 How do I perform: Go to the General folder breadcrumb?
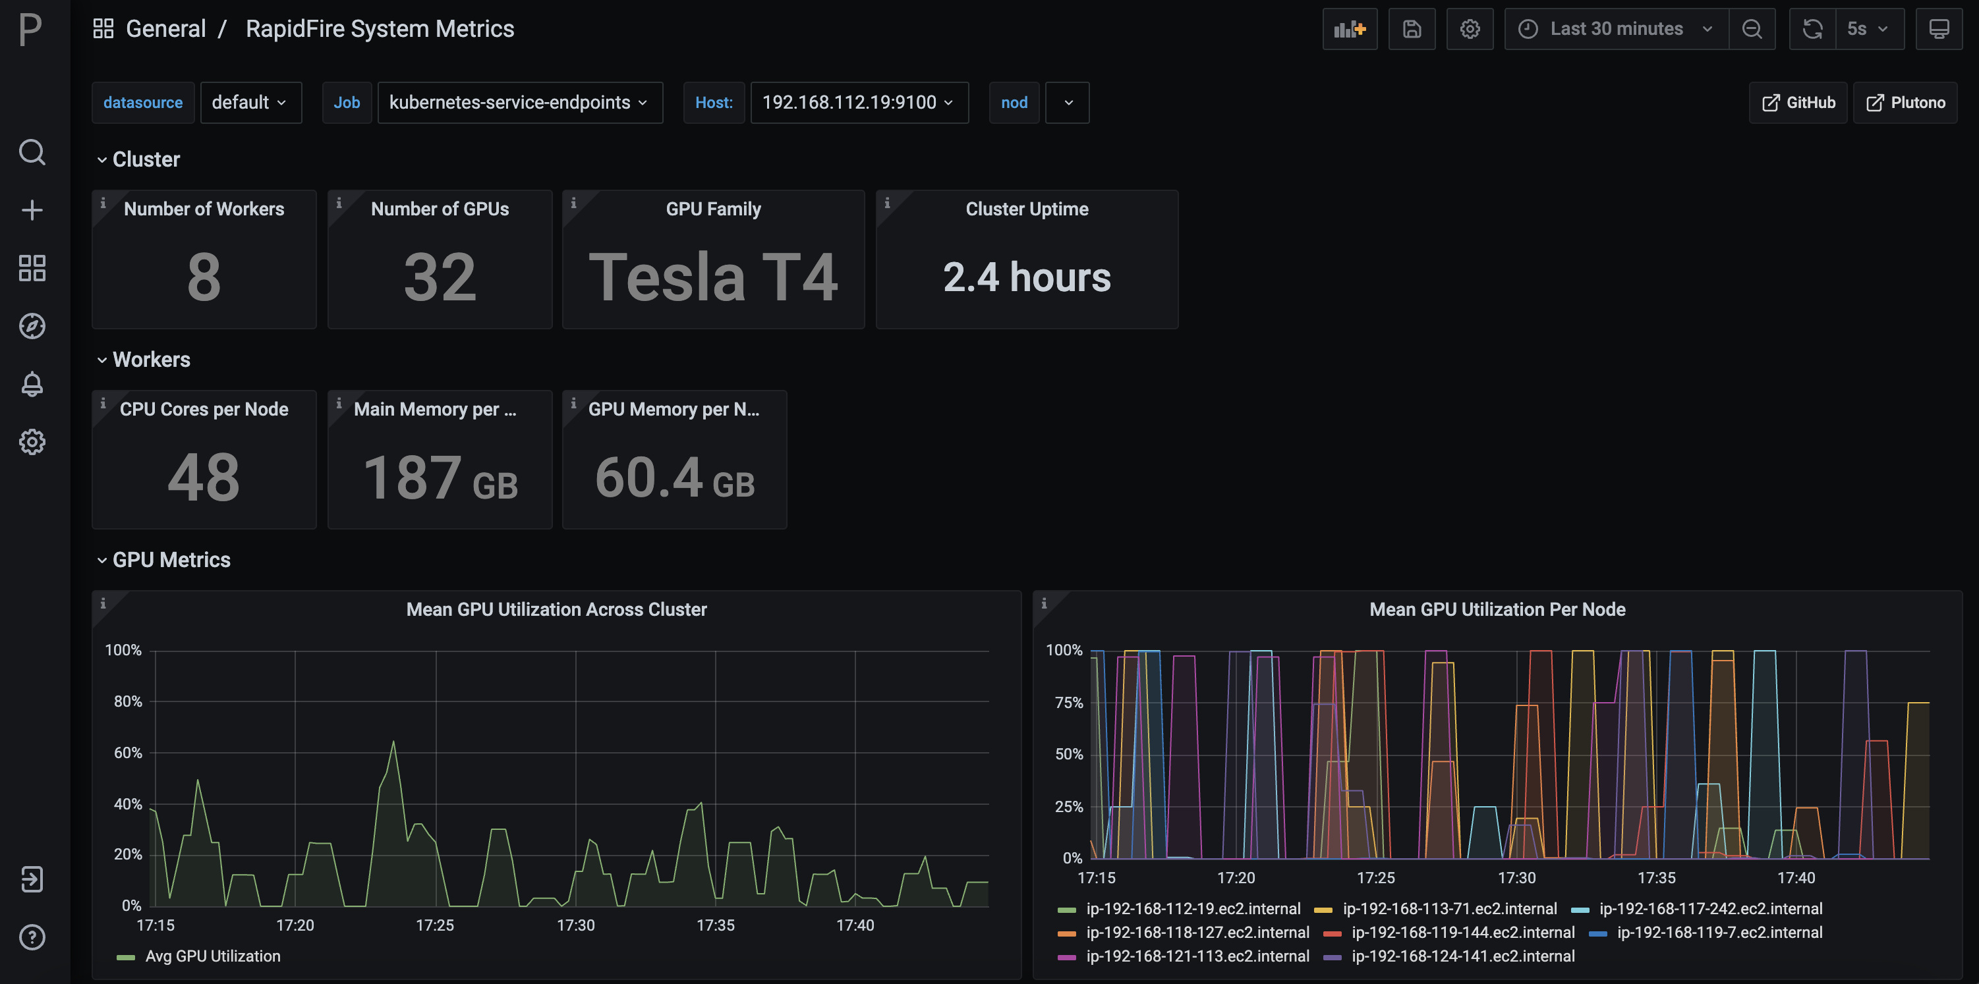point(166,29)
